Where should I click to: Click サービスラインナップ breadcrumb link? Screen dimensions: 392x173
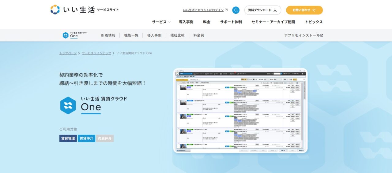(x=96, y=53)
